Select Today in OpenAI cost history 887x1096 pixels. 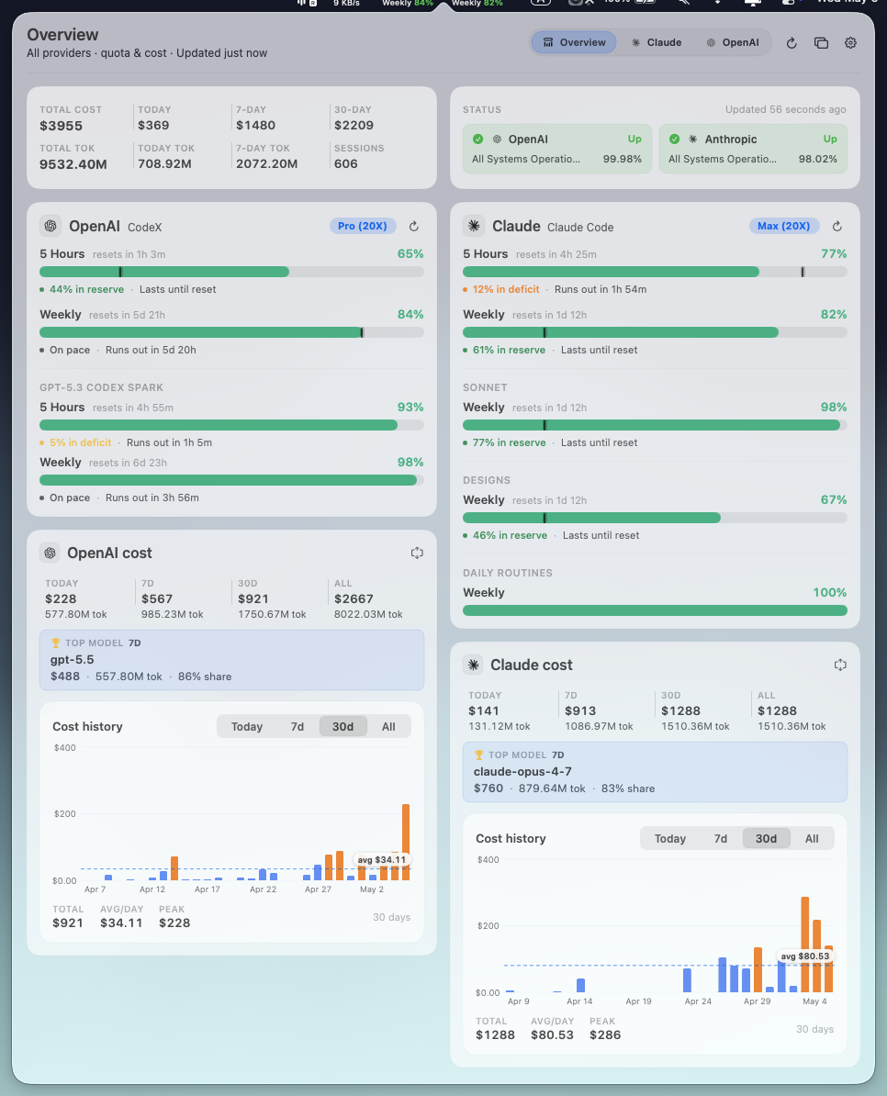247,726
